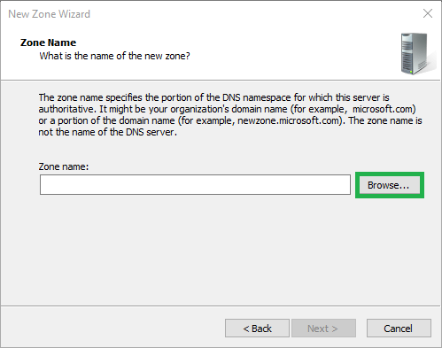Click the 'What is the name' subtitle
Viewport: 442px width, 348px height.
[x=114, y=56]
